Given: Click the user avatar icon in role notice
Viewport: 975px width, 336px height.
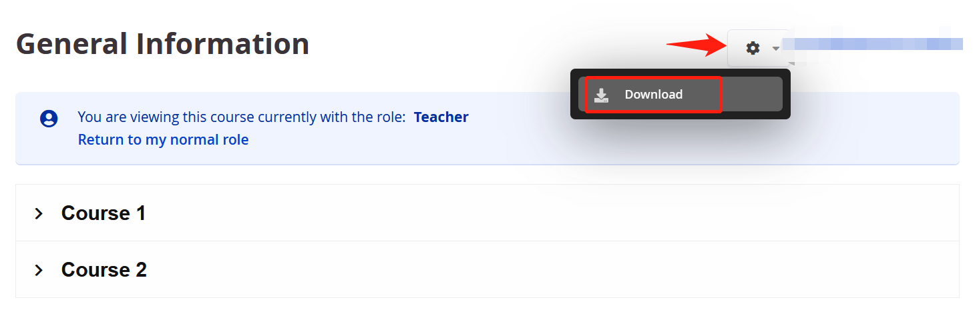Looking at the screenshot, I should 49,119.
